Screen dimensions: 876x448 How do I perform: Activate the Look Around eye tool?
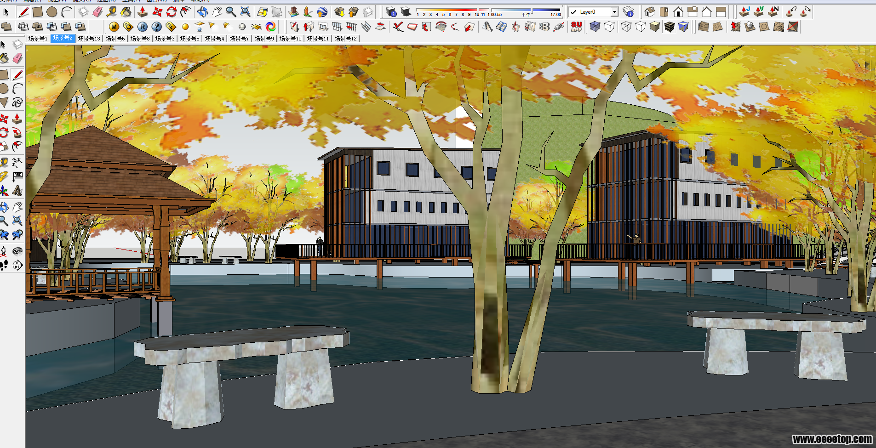(17, 251)
